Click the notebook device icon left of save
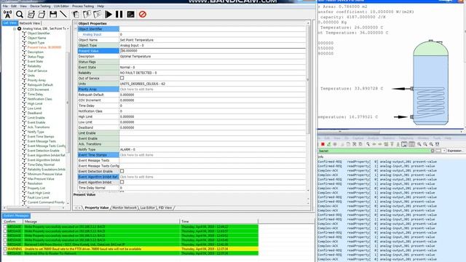This screenshot has width=466, height=262. coord(42,15)
